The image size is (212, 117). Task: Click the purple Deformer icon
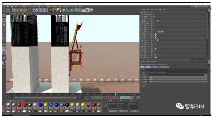(80, 10)
